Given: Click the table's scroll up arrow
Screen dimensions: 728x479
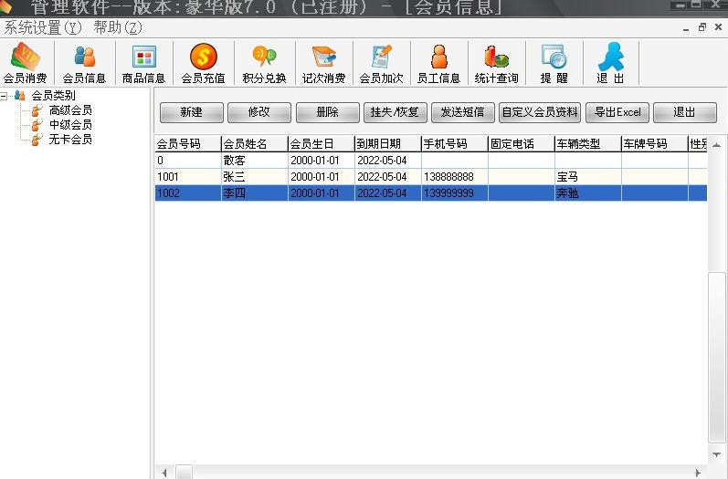Looking at the screenshot, I should (x=717, y=145).
